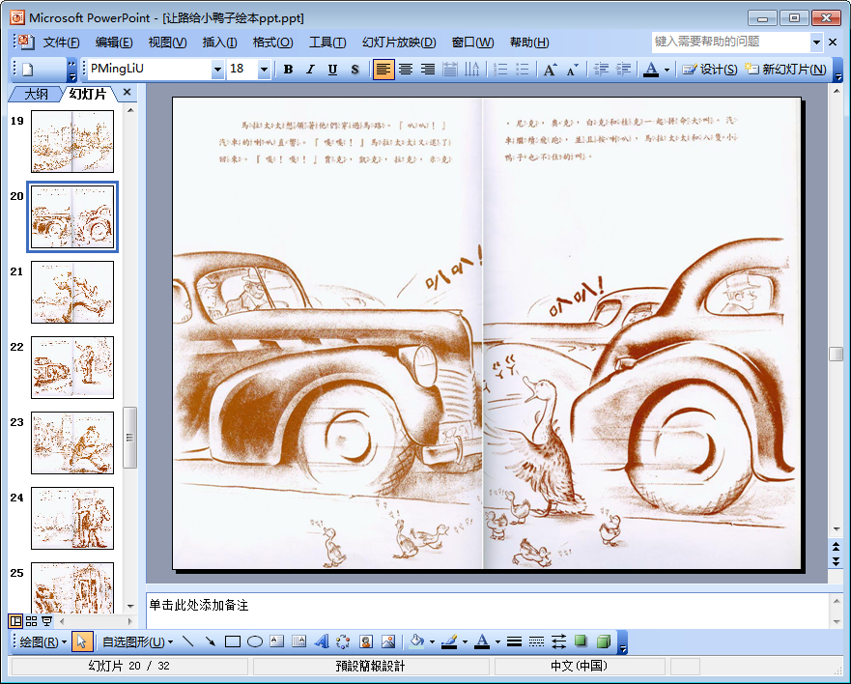Click the Insert Picture icon

pyautogui.click(x=387, y=641)
